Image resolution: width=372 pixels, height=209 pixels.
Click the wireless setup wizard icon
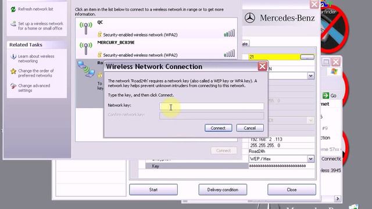13,24
